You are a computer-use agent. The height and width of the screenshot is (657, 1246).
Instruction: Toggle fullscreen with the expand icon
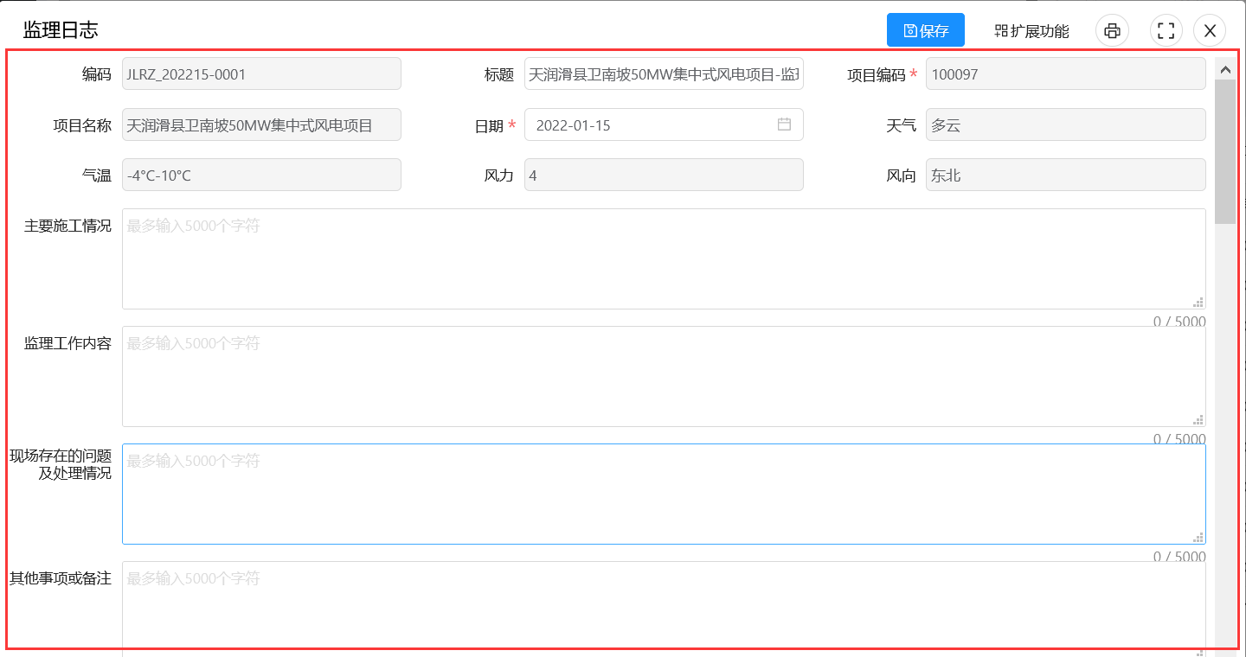pyautogui.click(x=1166, y=30)
